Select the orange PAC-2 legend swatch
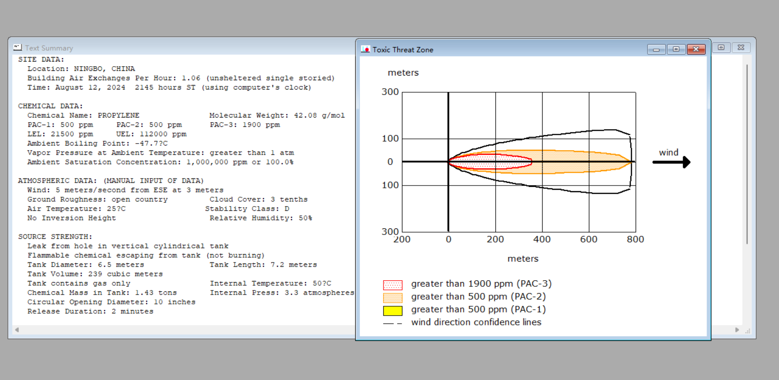Screen dimensions: 779x380 [x=393, y=297]
